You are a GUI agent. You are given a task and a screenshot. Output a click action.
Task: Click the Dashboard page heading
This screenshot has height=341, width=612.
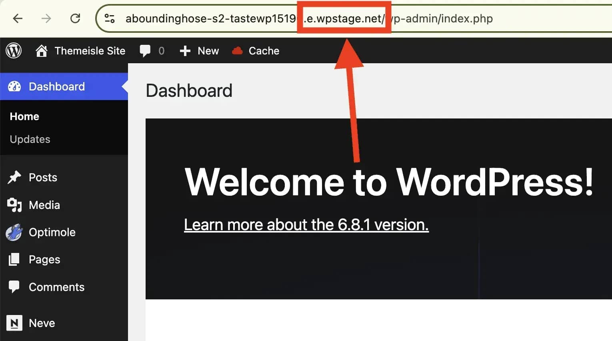pos(189,90)
